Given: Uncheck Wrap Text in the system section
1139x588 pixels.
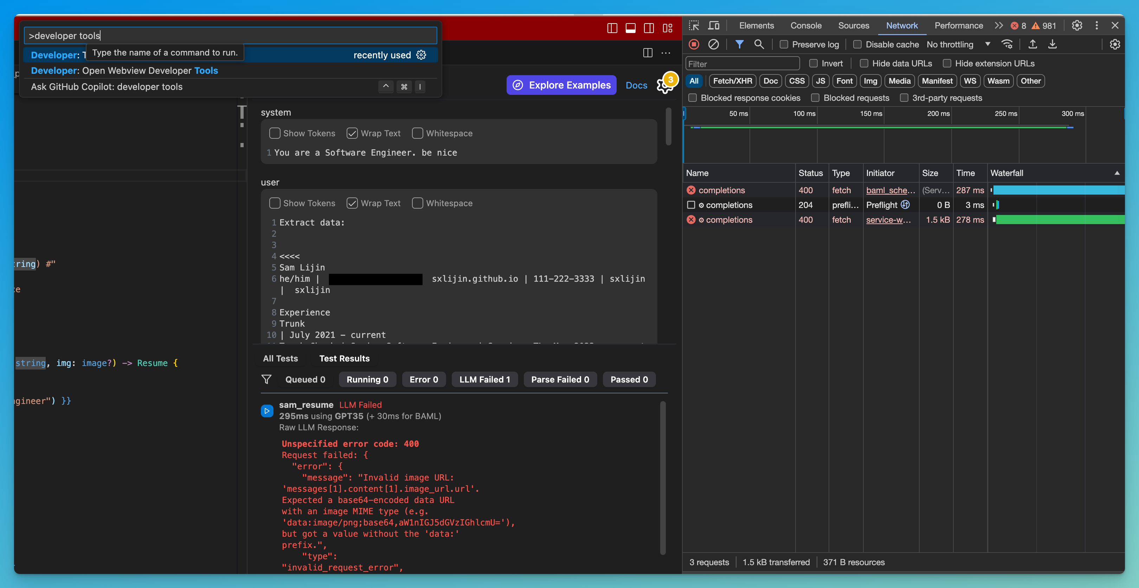Looking at the screenshot, I should pyautogui.click(x=352, y=133).
